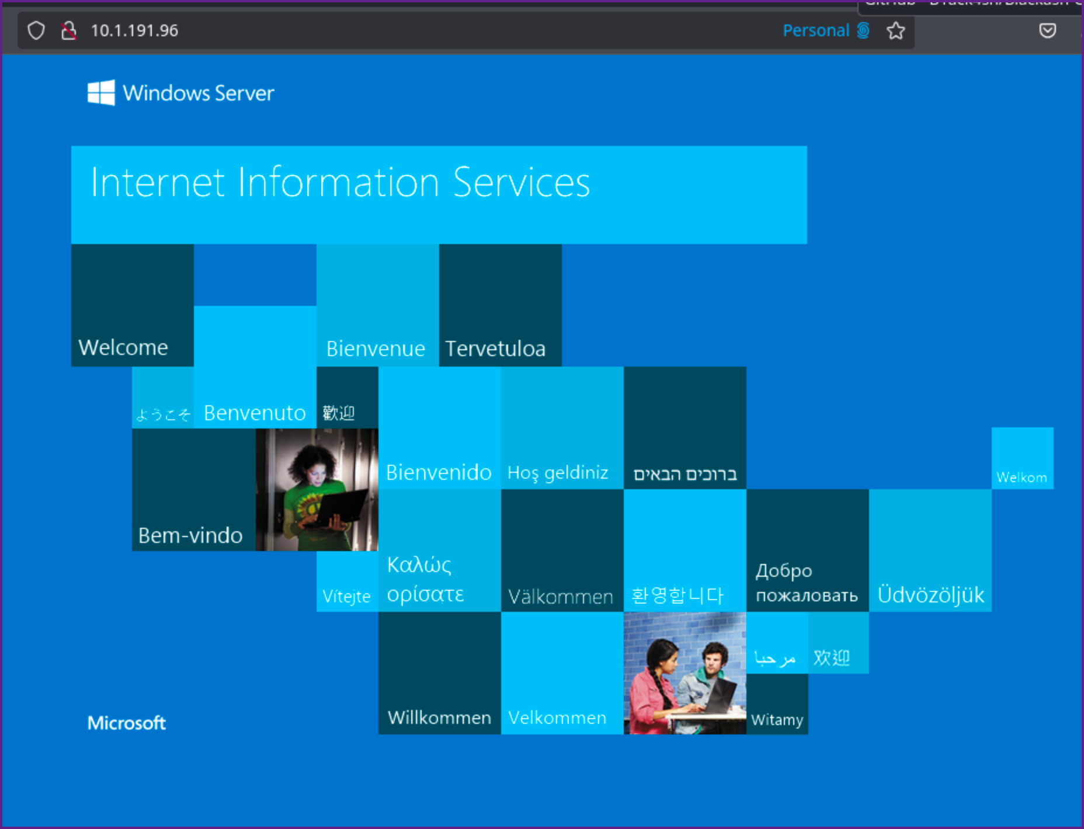Click the Greek Καλώς ορίσατε tile
Viewport: 1084px width, 829px height.
tap(440, 551)
